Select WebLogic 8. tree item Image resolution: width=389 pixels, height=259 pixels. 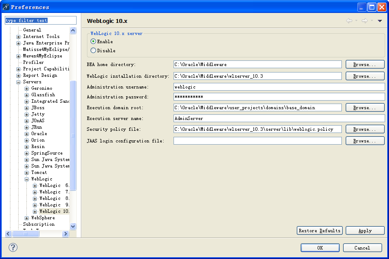55,198
